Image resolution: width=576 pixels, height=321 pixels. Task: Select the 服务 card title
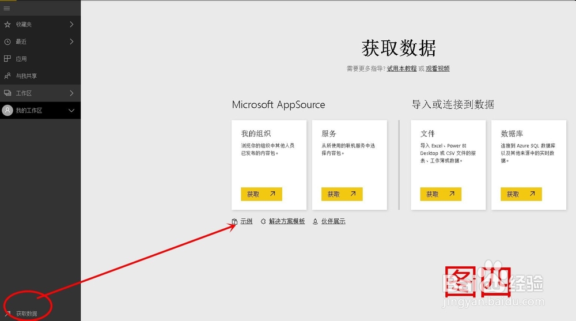[329, 134]
